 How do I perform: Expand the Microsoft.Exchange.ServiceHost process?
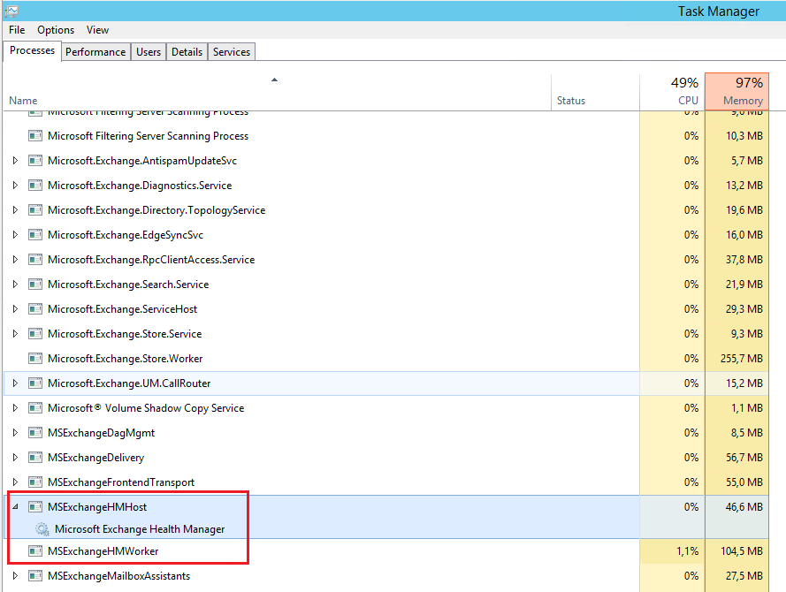point(15,309)
